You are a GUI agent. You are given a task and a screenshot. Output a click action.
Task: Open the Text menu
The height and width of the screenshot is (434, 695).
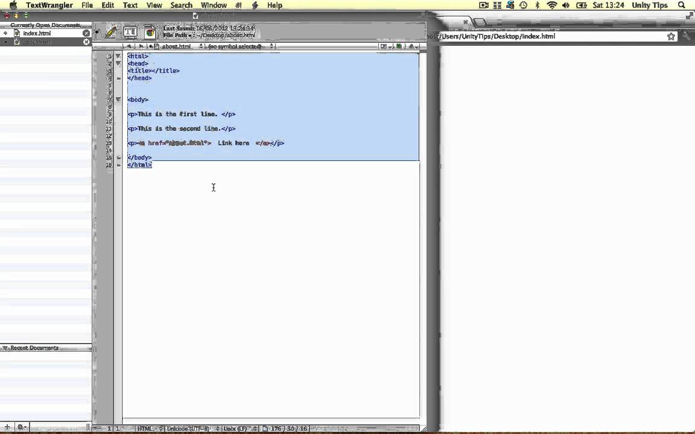point(130,5)
